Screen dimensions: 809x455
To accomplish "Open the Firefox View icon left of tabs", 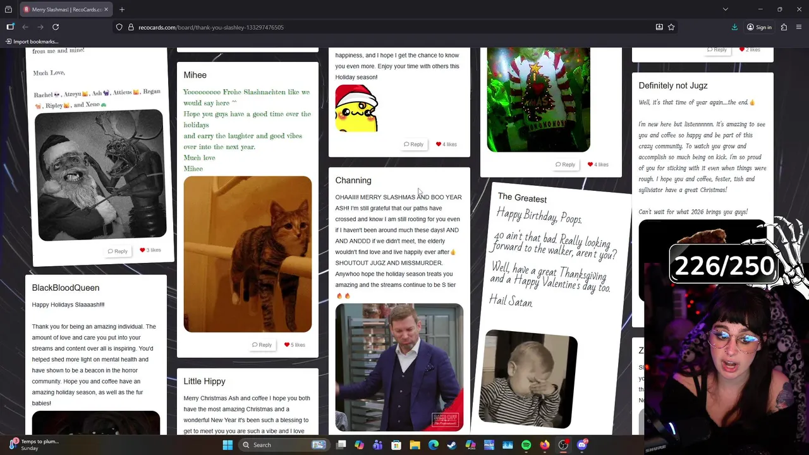I will coord(8,9).
